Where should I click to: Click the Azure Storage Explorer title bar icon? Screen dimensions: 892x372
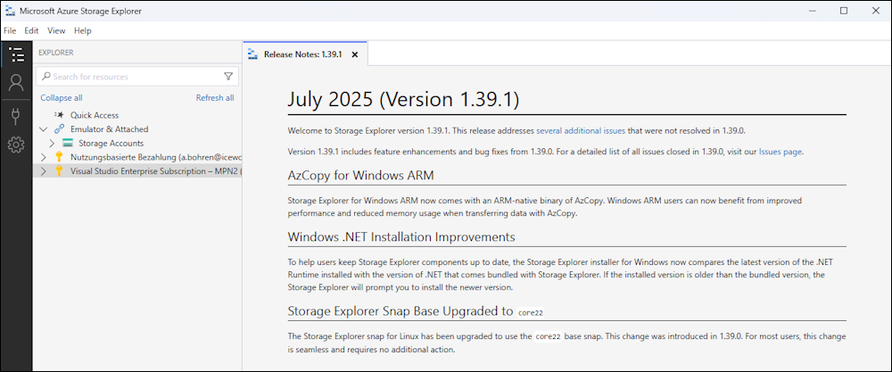coord(10,11)
